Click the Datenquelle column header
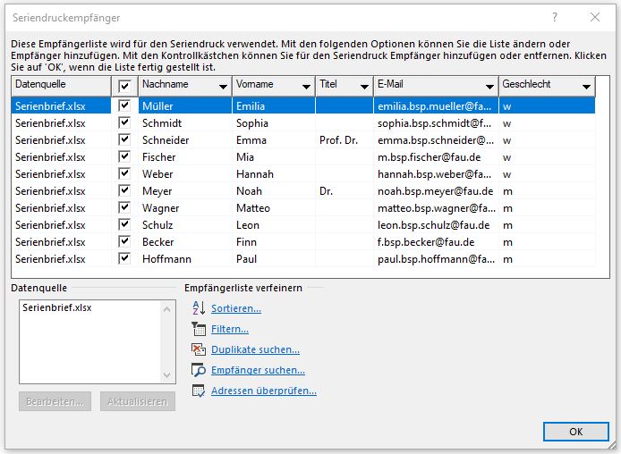This screenshot has width=621, height=454. (61, 85)
